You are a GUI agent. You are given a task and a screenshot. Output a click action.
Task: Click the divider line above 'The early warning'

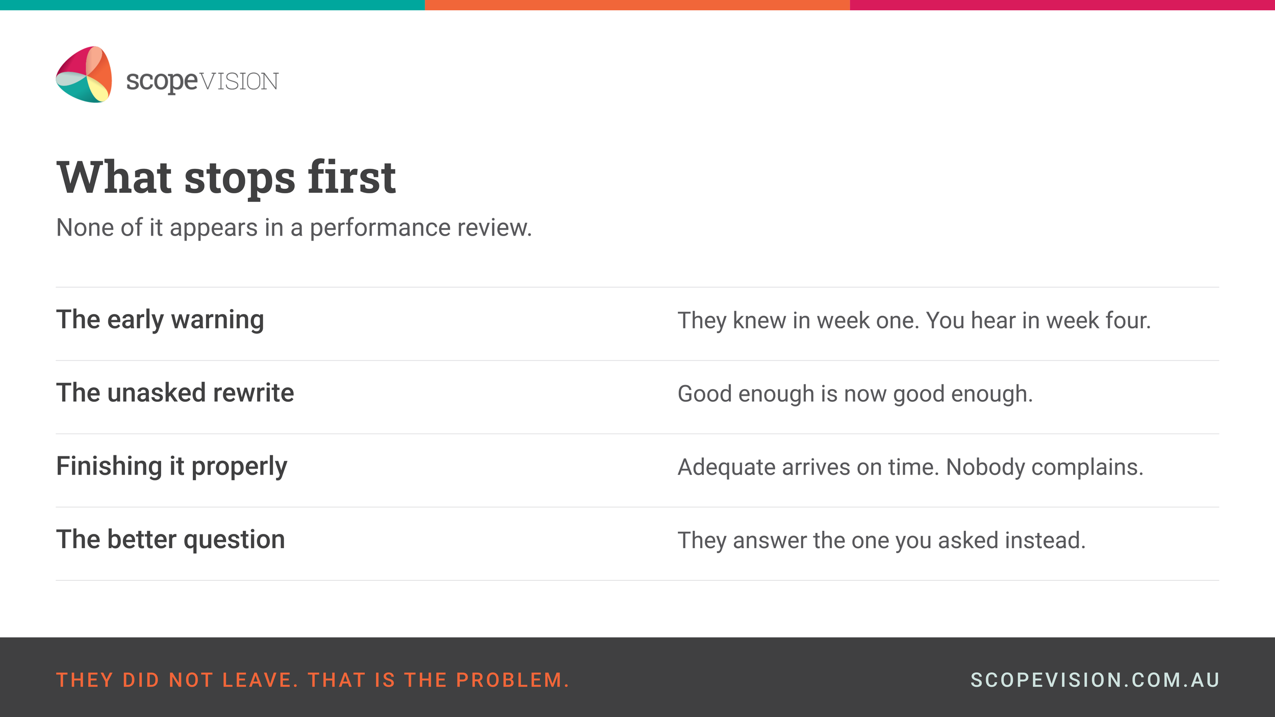point(637,287)
